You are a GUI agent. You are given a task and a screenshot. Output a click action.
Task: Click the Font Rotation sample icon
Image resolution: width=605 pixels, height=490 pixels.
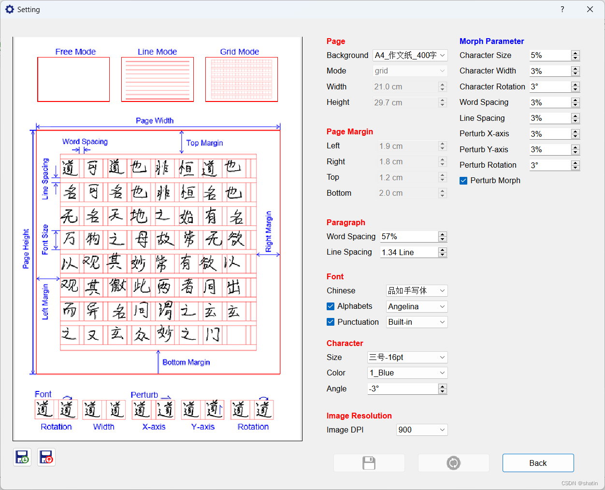[57, 410]
